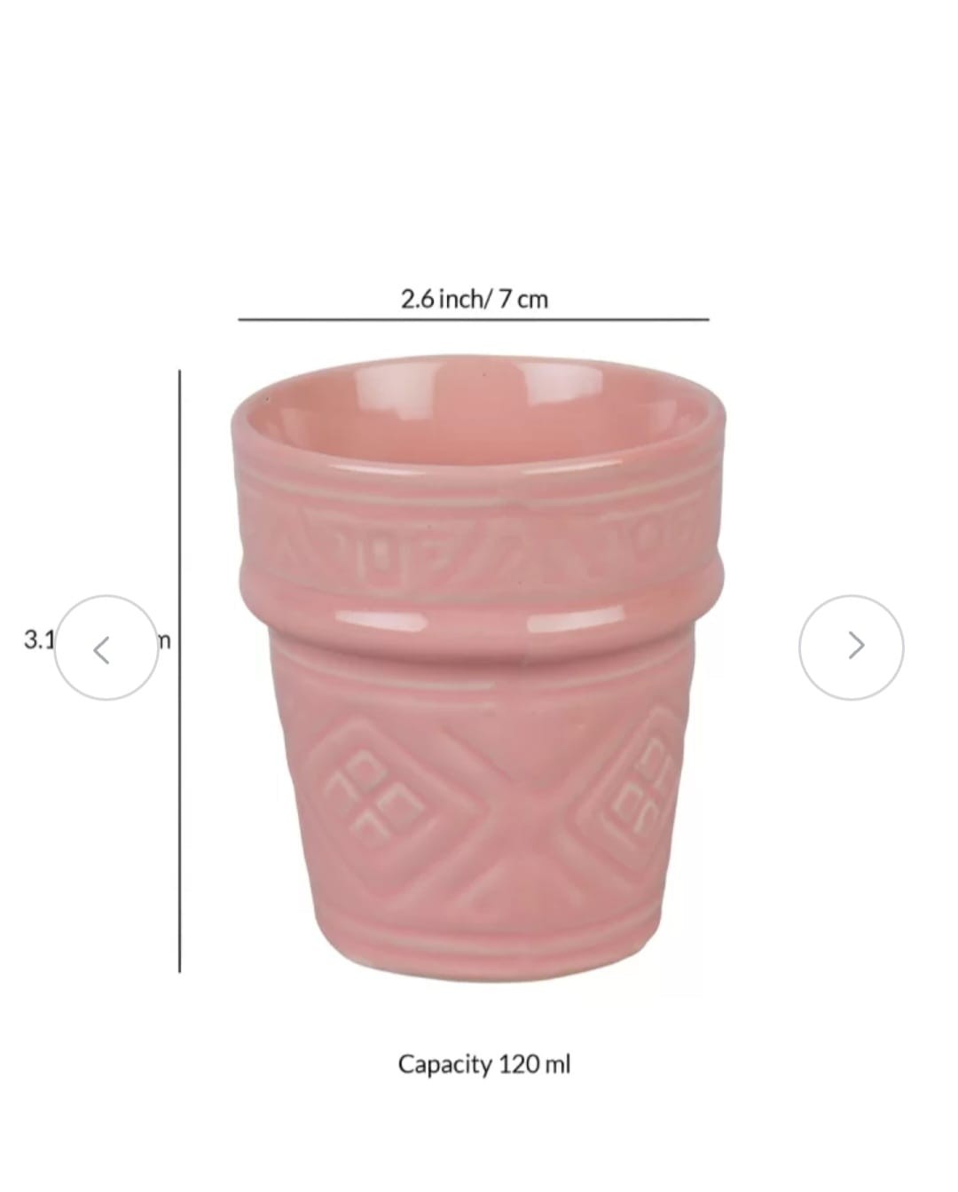Click the horizontal width measurement line

click(474, 319)
